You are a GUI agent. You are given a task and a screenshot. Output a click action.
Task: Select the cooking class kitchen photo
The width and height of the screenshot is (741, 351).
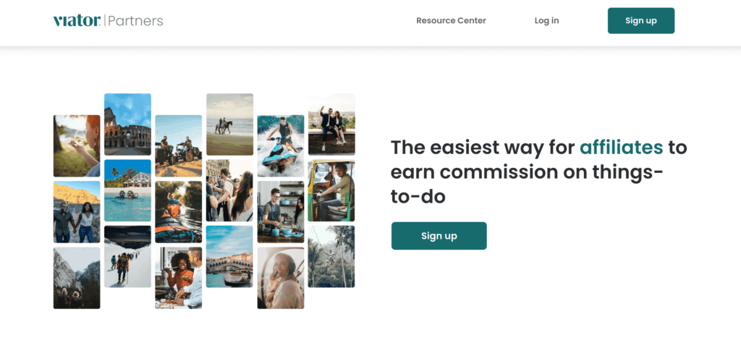(x=281, y=212)
